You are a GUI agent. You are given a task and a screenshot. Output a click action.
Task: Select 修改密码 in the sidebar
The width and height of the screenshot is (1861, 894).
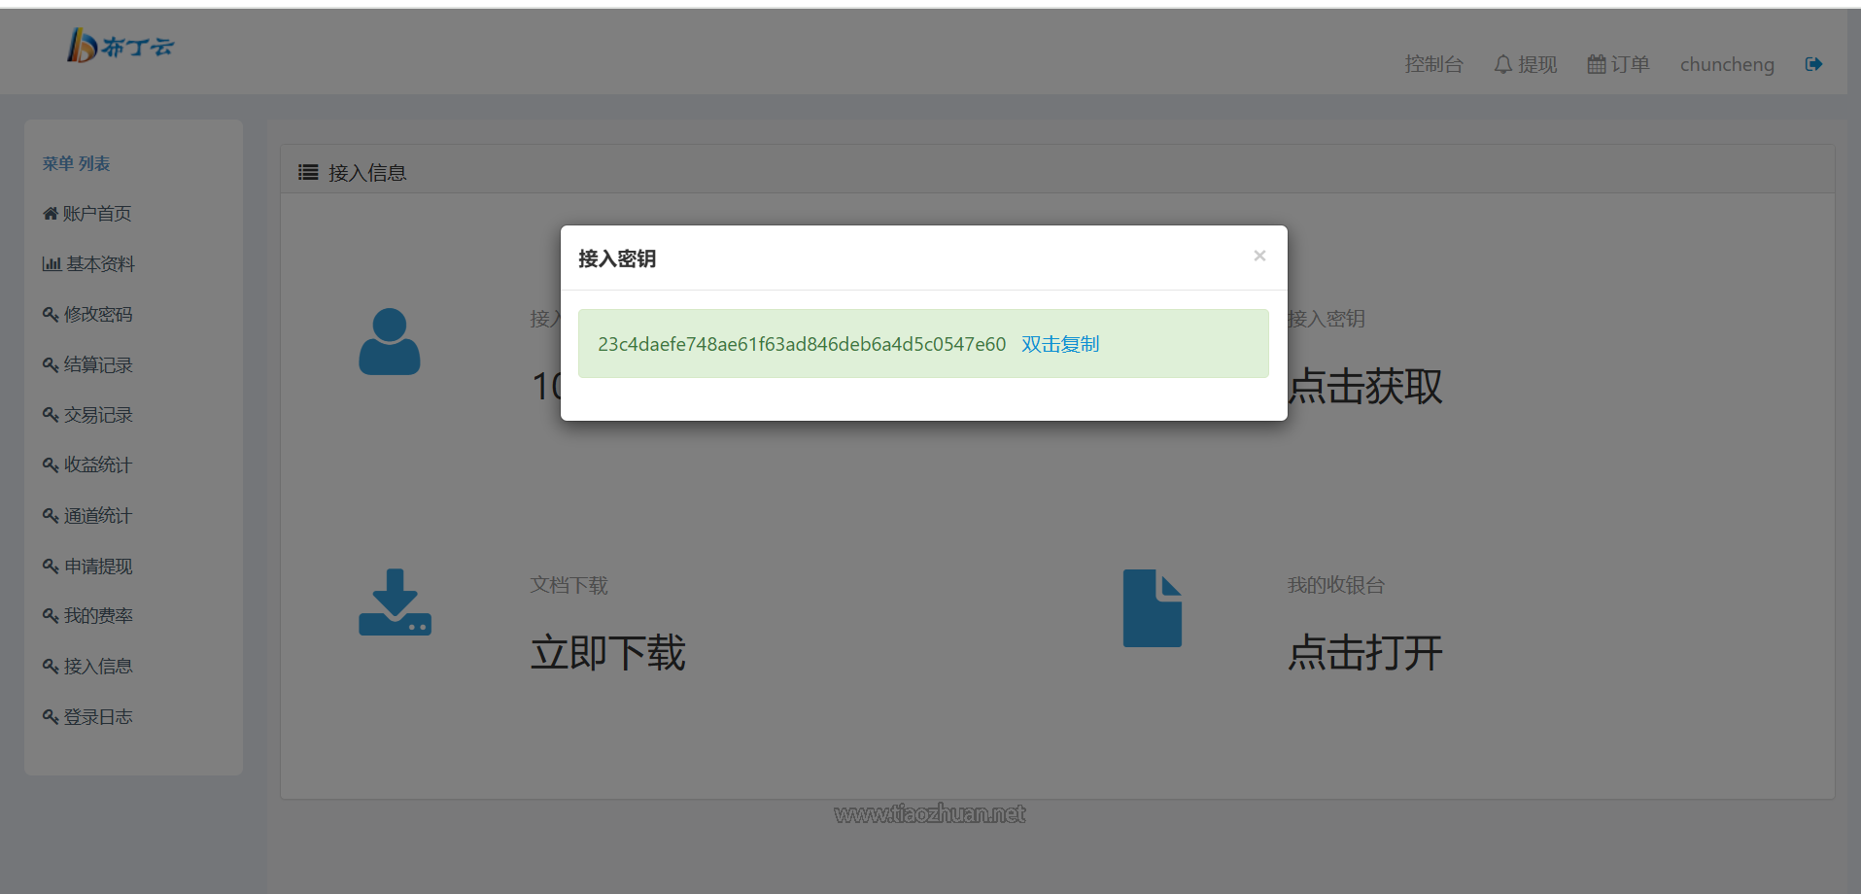pos(97,314)
